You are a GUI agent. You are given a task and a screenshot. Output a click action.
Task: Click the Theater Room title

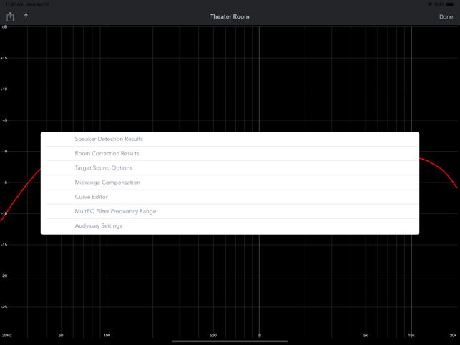(x=230, y=16)
